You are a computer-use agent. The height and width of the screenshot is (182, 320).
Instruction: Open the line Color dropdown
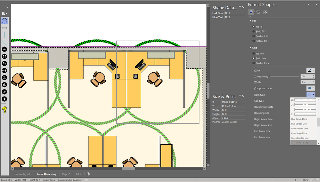point(310,70)
